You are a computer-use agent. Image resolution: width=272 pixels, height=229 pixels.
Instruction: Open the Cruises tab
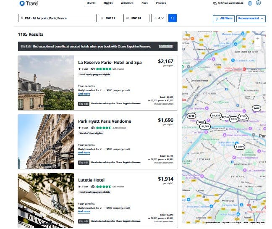click(161, 3)
